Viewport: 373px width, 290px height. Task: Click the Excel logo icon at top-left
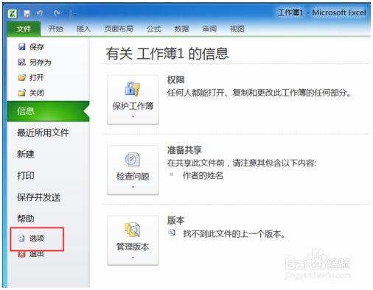13,13
